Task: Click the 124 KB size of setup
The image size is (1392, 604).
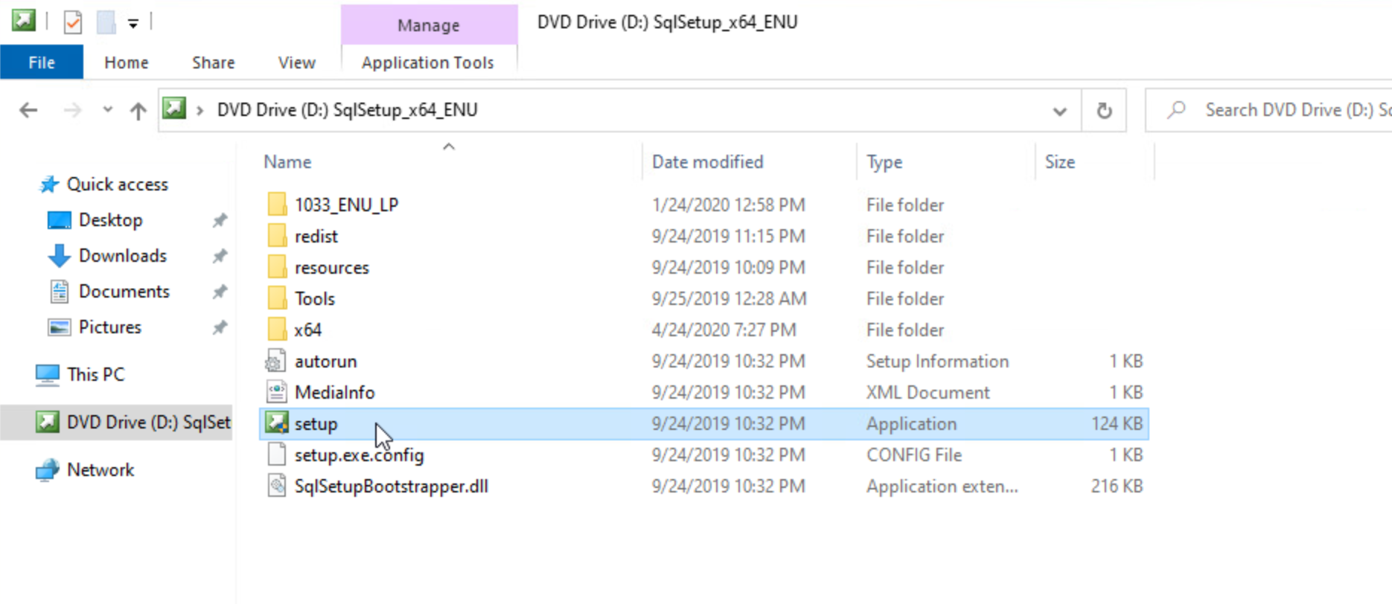Action: coord(1117,423)
